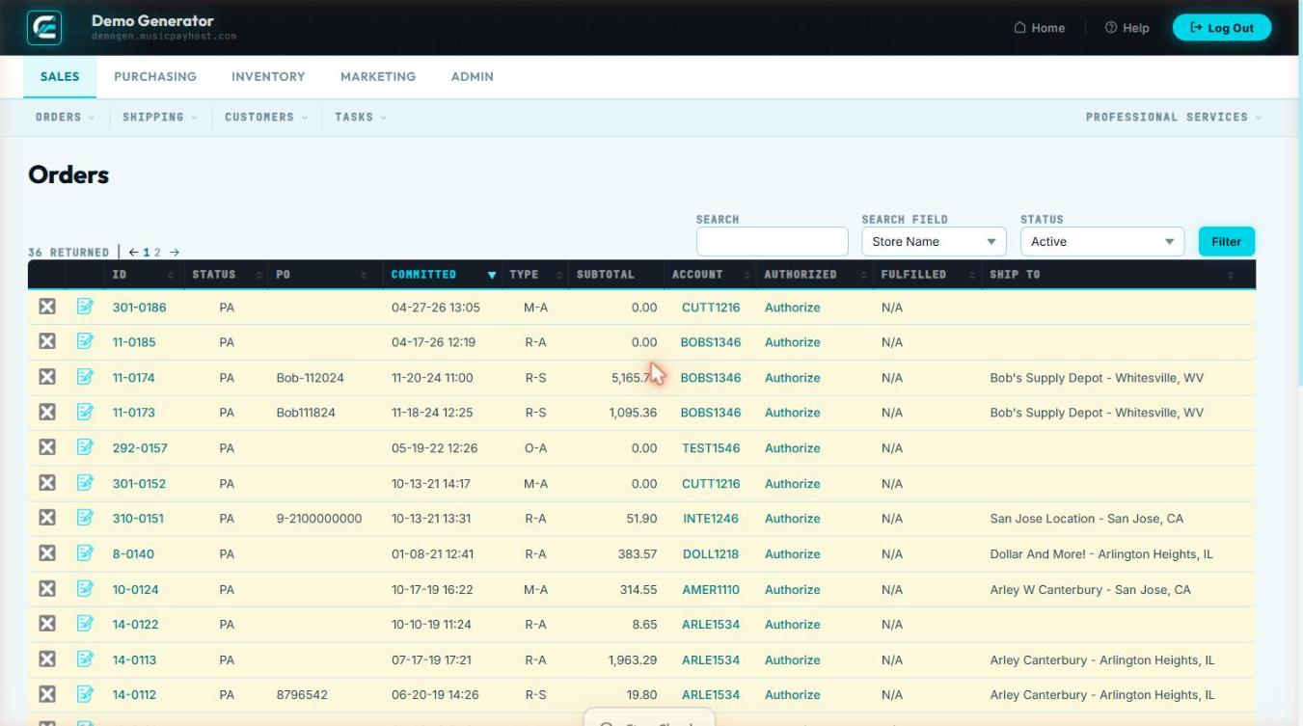Go to the Home page link
The height and width of the screenshot is (726, 1303).
[1040, 28]
